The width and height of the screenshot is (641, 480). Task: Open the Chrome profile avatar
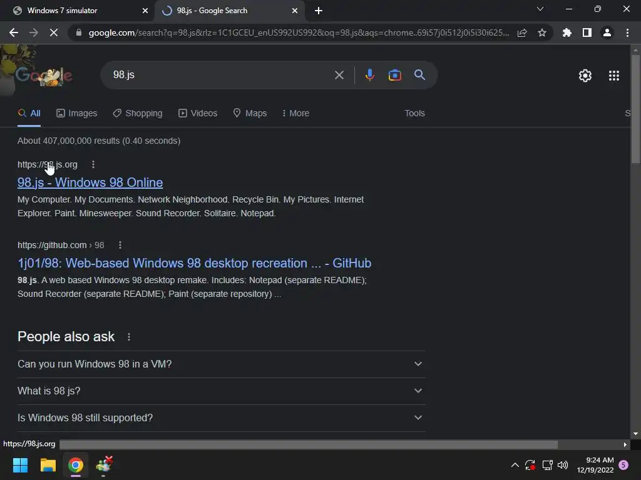[607, 32]
